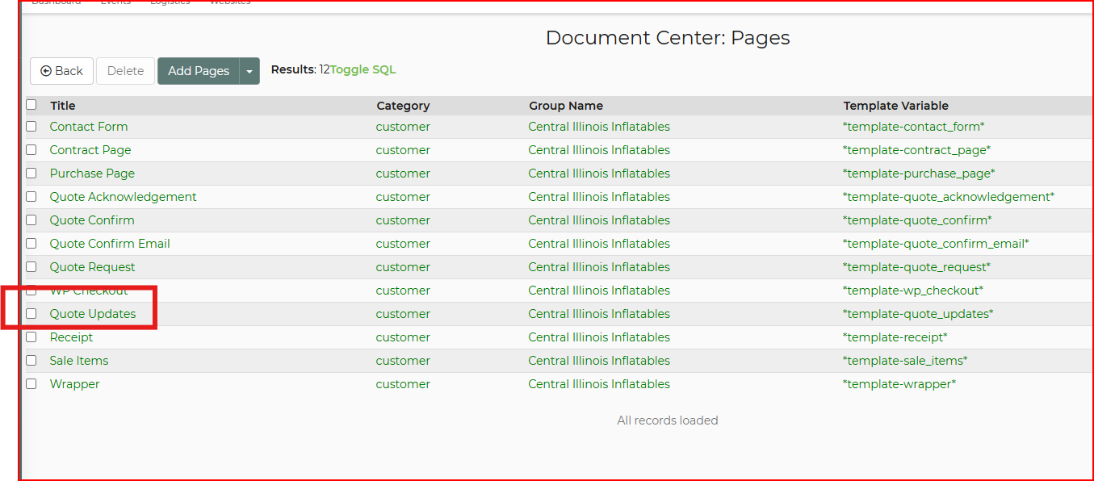The height and width of the screenshot is (481, 1094).
Task: Tick the Quote Updates row checkbox
Action: 31,313
